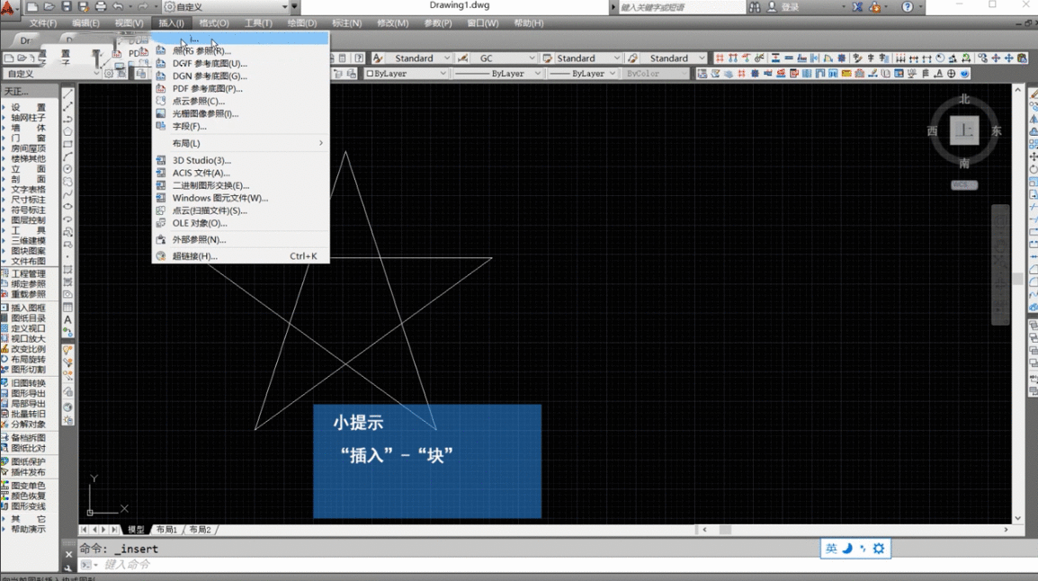This screenshot has width=1038, height=581.
Task: Switch to the 布局1 layout tab
Action: click(x=166, y=530)
